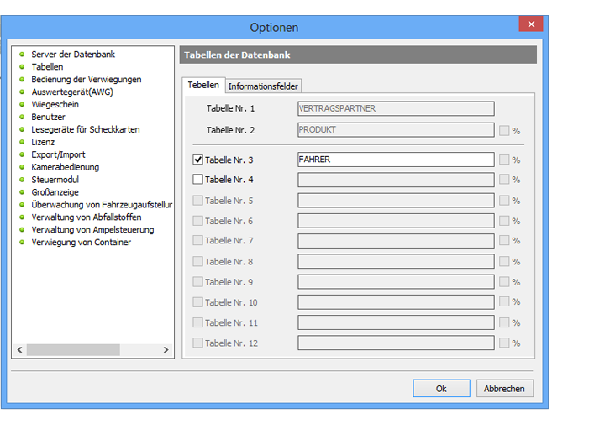This screenshot has height=424, width=589.
Task: Open Lizenz in the options list
Action: [x=43, y=143]
